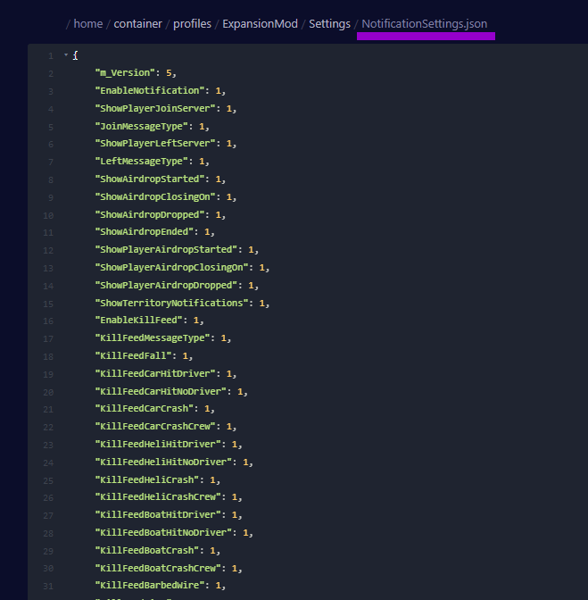This screenshot has width=588, height=600.
Task: Place cursor on "ShowPlayerJoinServer" line
Action: [x=157, y=108]
